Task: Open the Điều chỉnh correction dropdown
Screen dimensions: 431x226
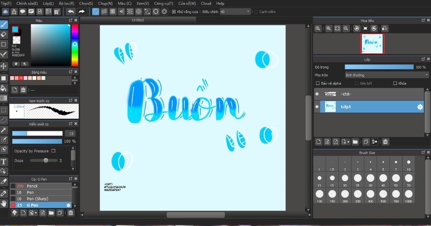Action: [235, 11]
